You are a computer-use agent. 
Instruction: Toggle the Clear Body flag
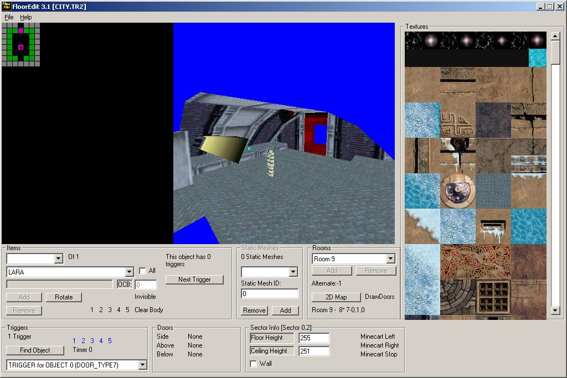148,310
